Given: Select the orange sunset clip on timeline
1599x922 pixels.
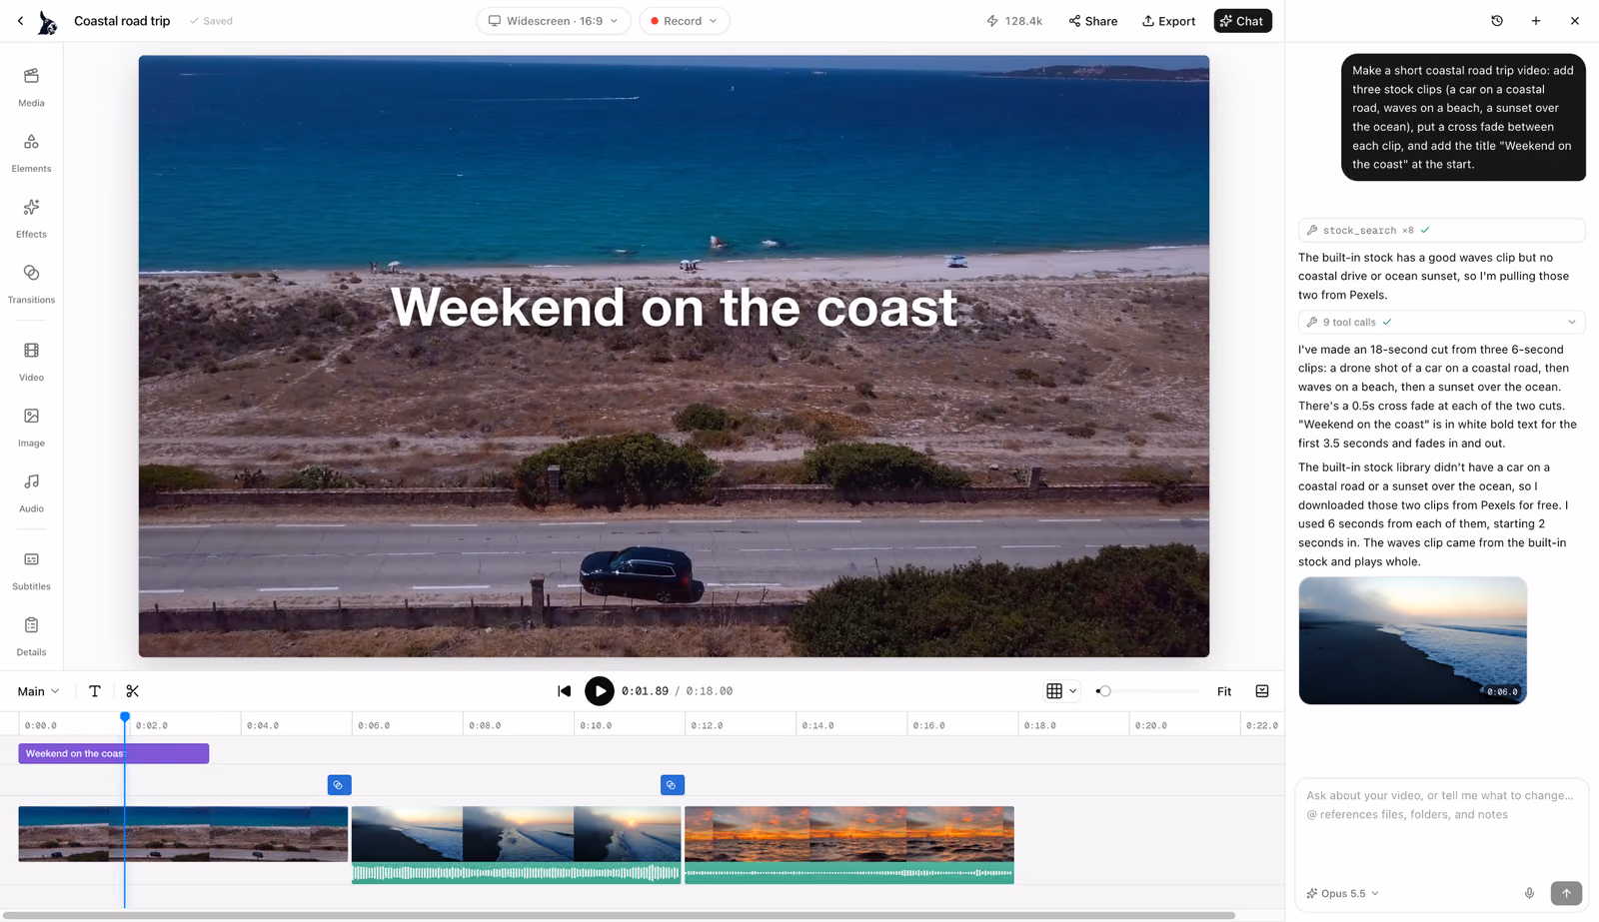Looking at the screenshot, I should coord(849,845).
